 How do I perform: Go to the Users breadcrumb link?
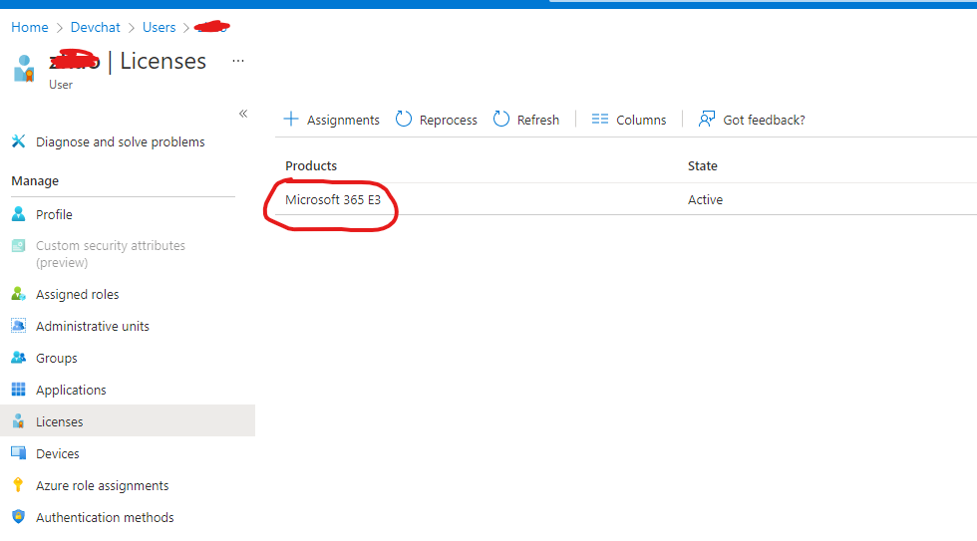[159, 27]
